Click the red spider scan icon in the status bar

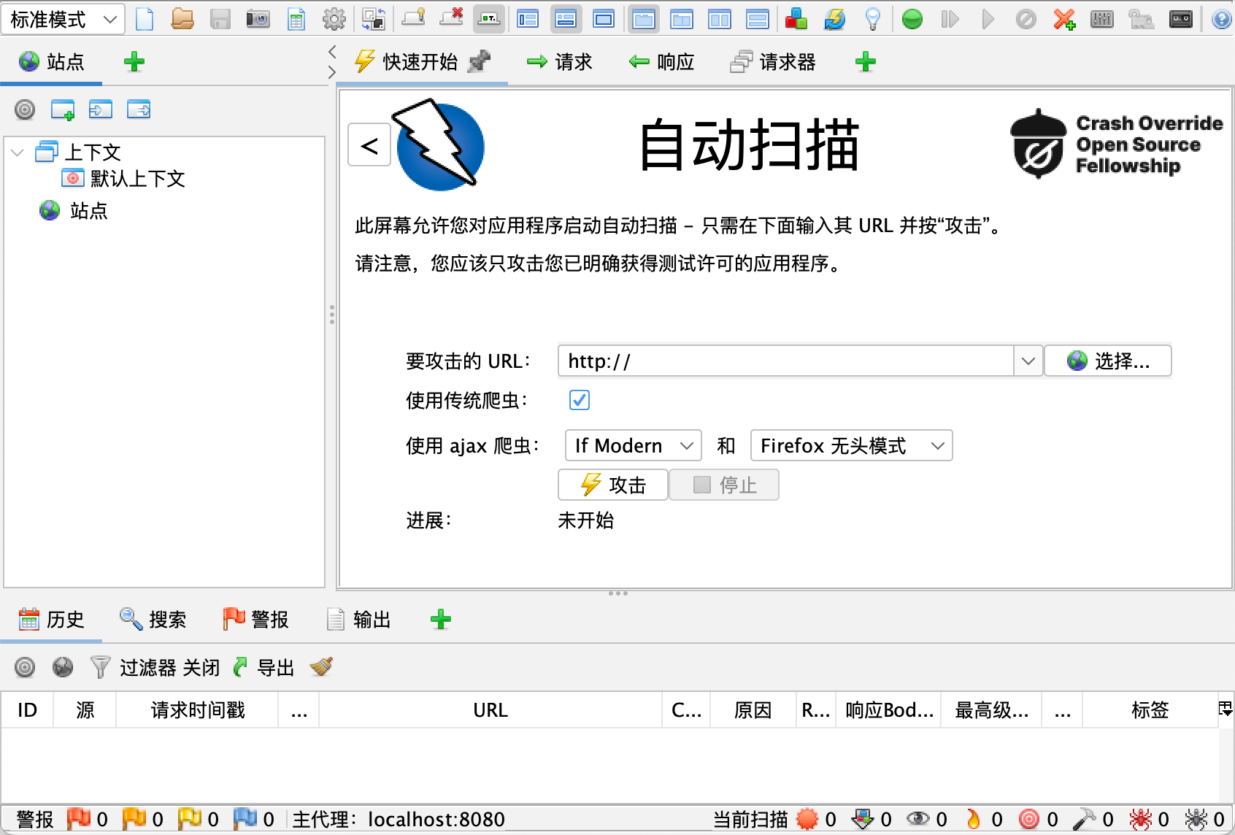(x=1140, y=820)
